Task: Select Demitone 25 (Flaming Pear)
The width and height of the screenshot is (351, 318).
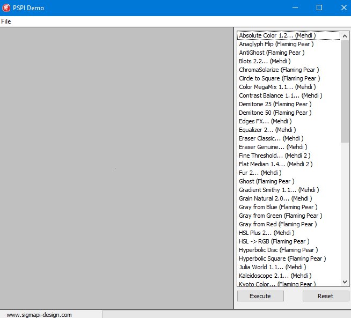Action: 289,104
